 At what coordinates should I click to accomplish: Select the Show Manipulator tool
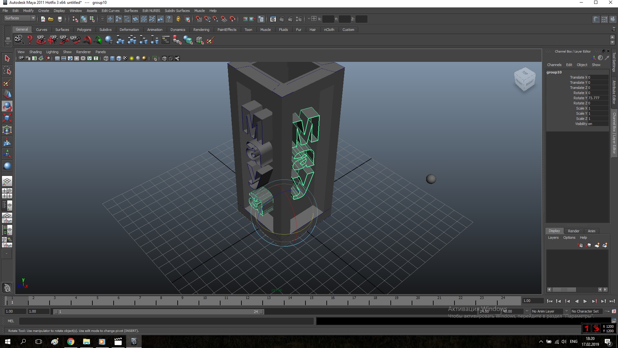[x=7, y=154]
